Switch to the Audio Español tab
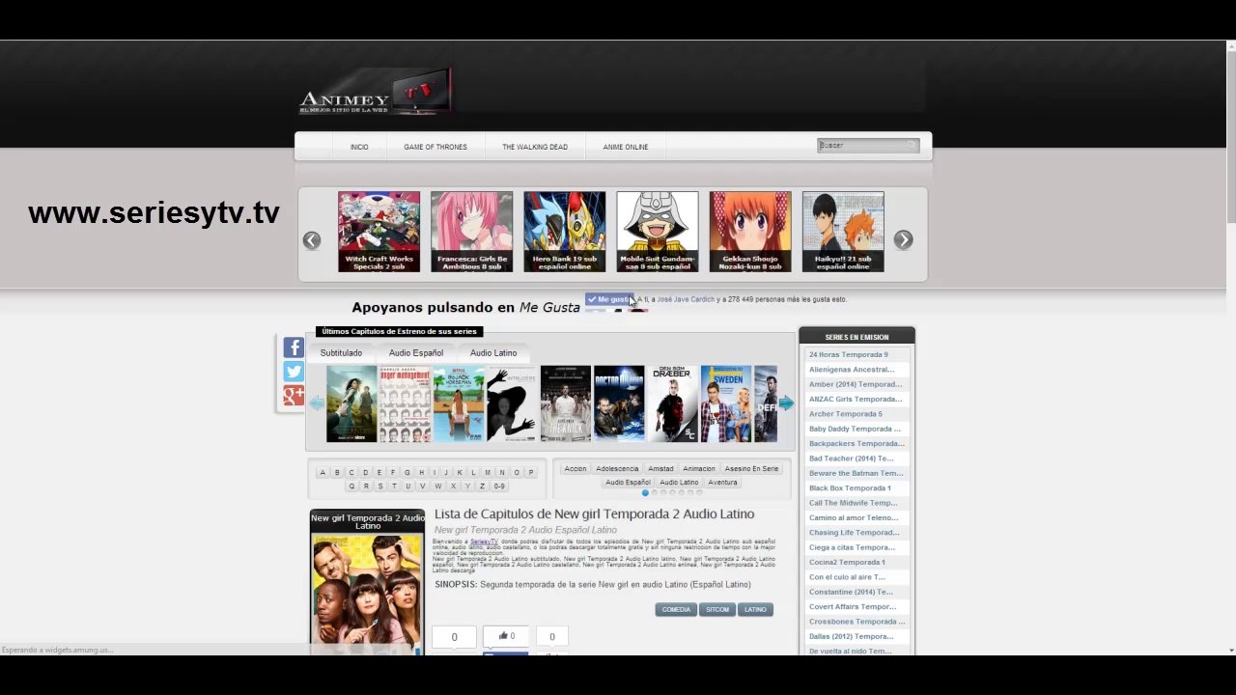1236x695 pixels. (x=416, y=353)
